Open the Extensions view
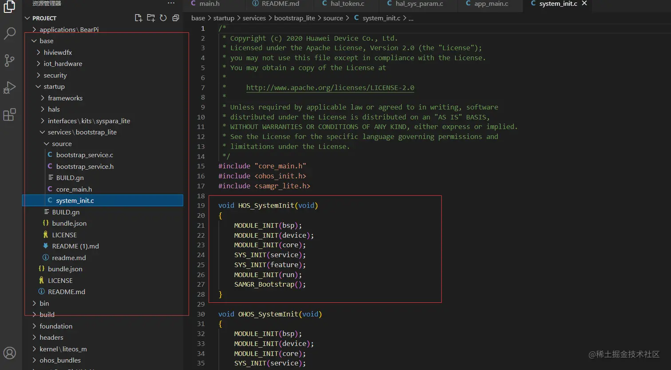This screenshot has height=370, width=671. pyautogui.click(x=9, y=115)
